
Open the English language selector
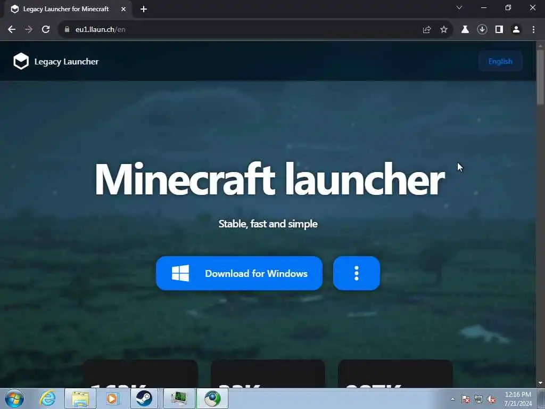500,61
